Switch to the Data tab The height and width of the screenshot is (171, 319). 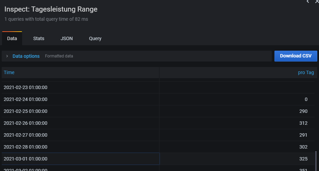pos(12,38)
